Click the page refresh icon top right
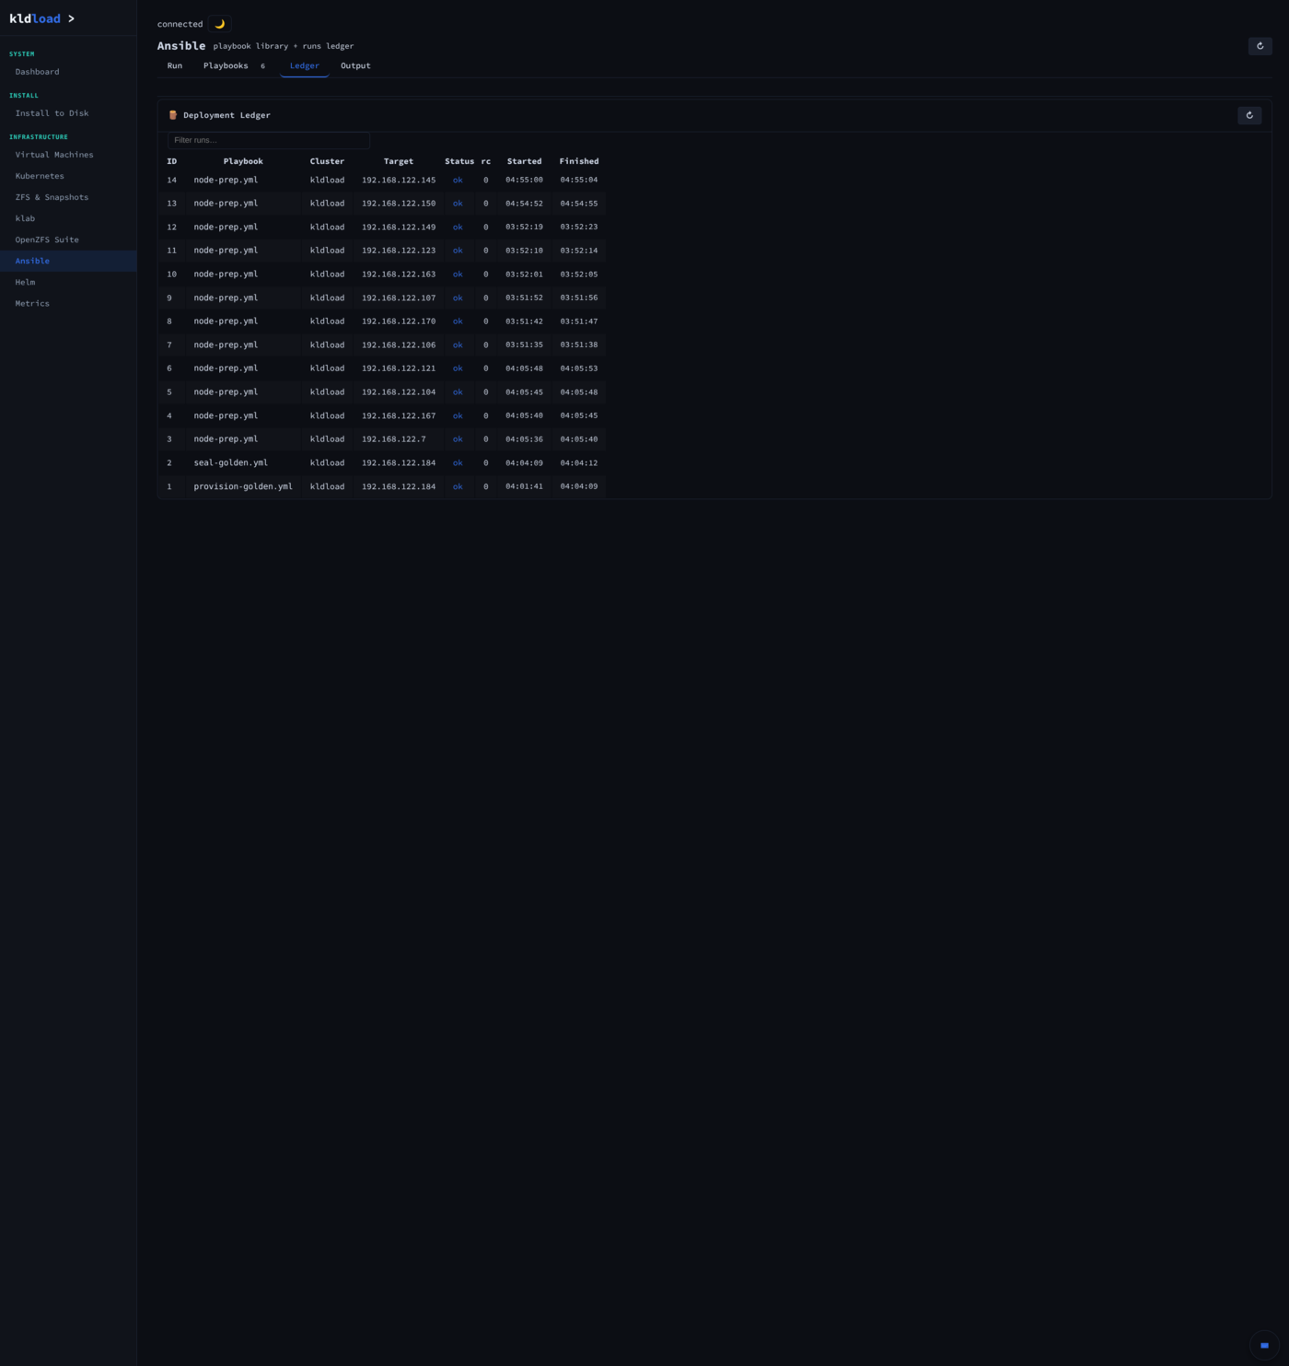1289x1366 pixels. click(x=1260, y=46)
